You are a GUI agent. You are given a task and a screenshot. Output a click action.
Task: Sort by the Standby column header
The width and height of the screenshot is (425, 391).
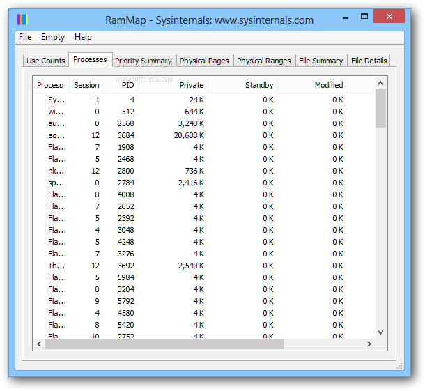pos(243,85)
